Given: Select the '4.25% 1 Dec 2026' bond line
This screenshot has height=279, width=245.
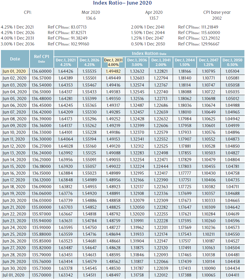Looking at the screenshot, I should [18, 33].
